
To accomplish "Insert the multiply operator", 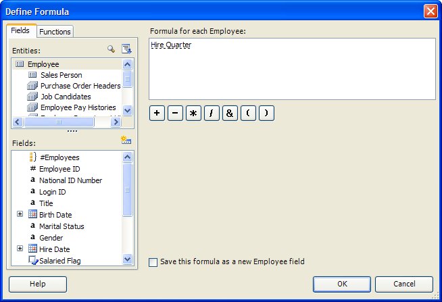I will [193, 114].
